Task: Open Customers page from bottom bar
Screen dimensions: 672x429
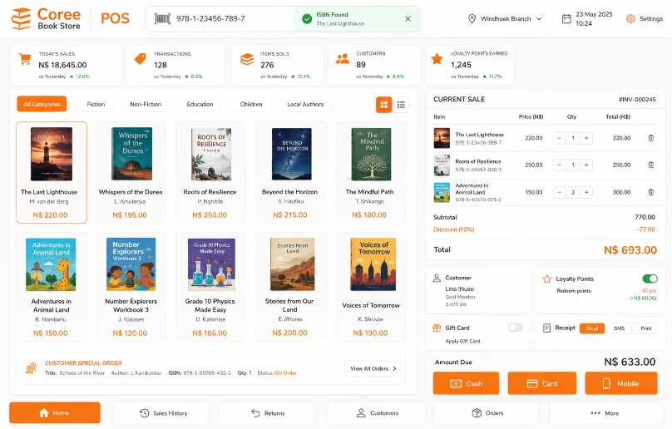Action: (376, 413)
